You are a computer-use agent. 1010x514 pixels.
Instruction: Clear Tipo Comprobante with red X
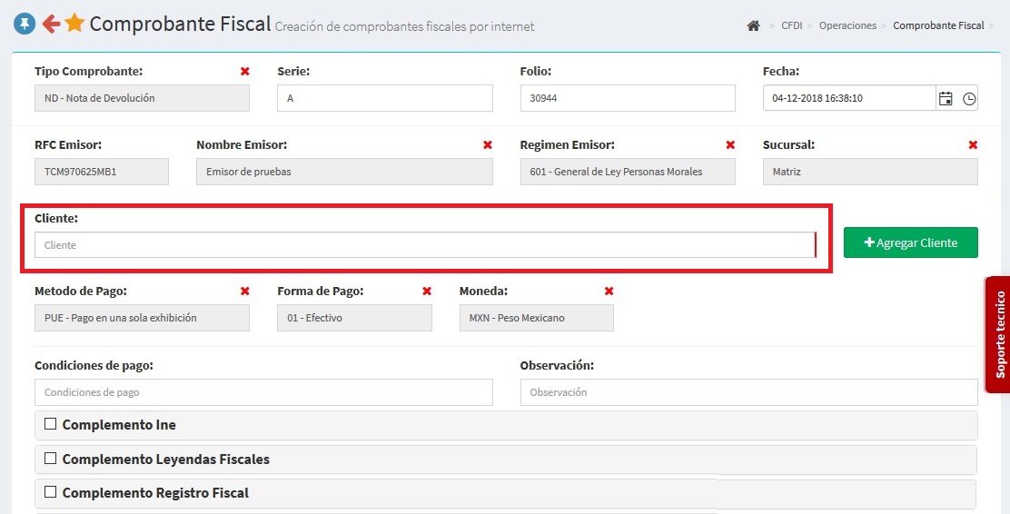pos(244,71)
